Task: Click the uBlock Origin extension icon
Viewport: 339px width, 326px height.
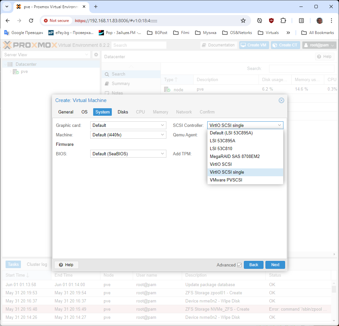Action: [271, 21]
